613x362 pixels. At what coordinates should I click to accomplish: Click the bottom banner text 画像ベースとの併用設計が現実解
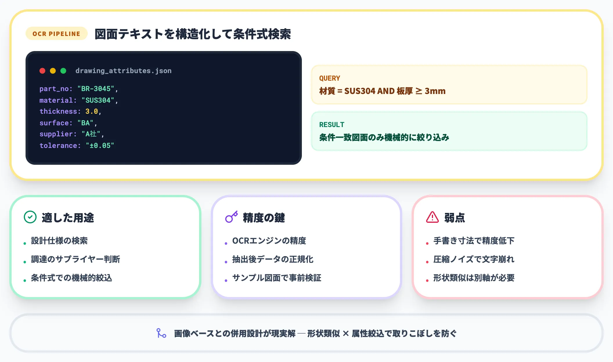235,334
